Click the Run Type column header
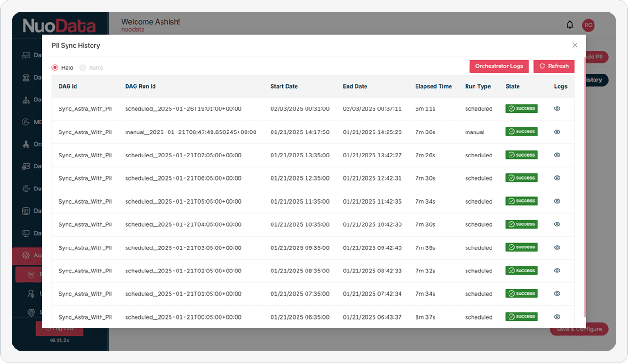This screenshot has height=363, width=628. [x=478, y=86]
